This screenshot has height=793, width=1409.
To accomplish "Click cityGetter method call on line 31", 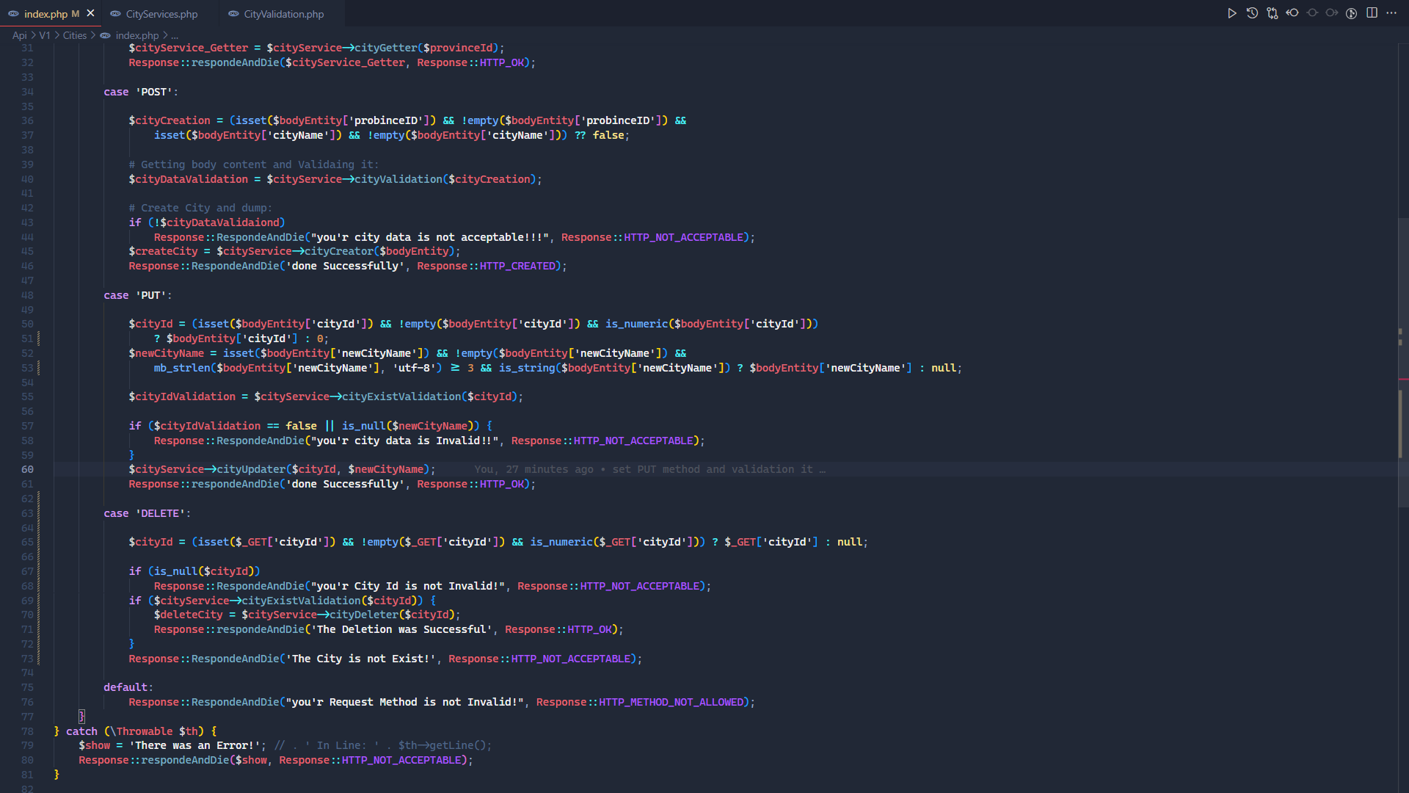I will click(386, 48).
